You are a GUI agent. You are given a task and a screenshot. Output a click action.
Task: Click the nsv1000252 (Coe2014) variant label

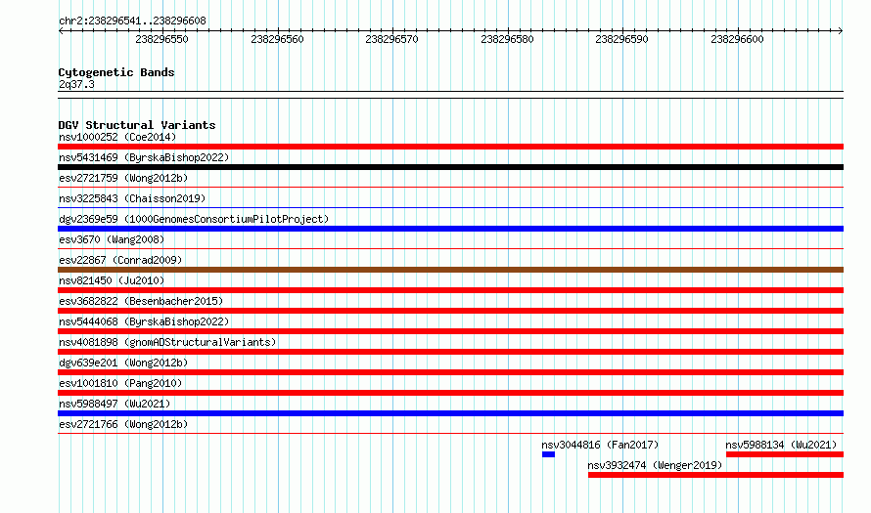117,137
